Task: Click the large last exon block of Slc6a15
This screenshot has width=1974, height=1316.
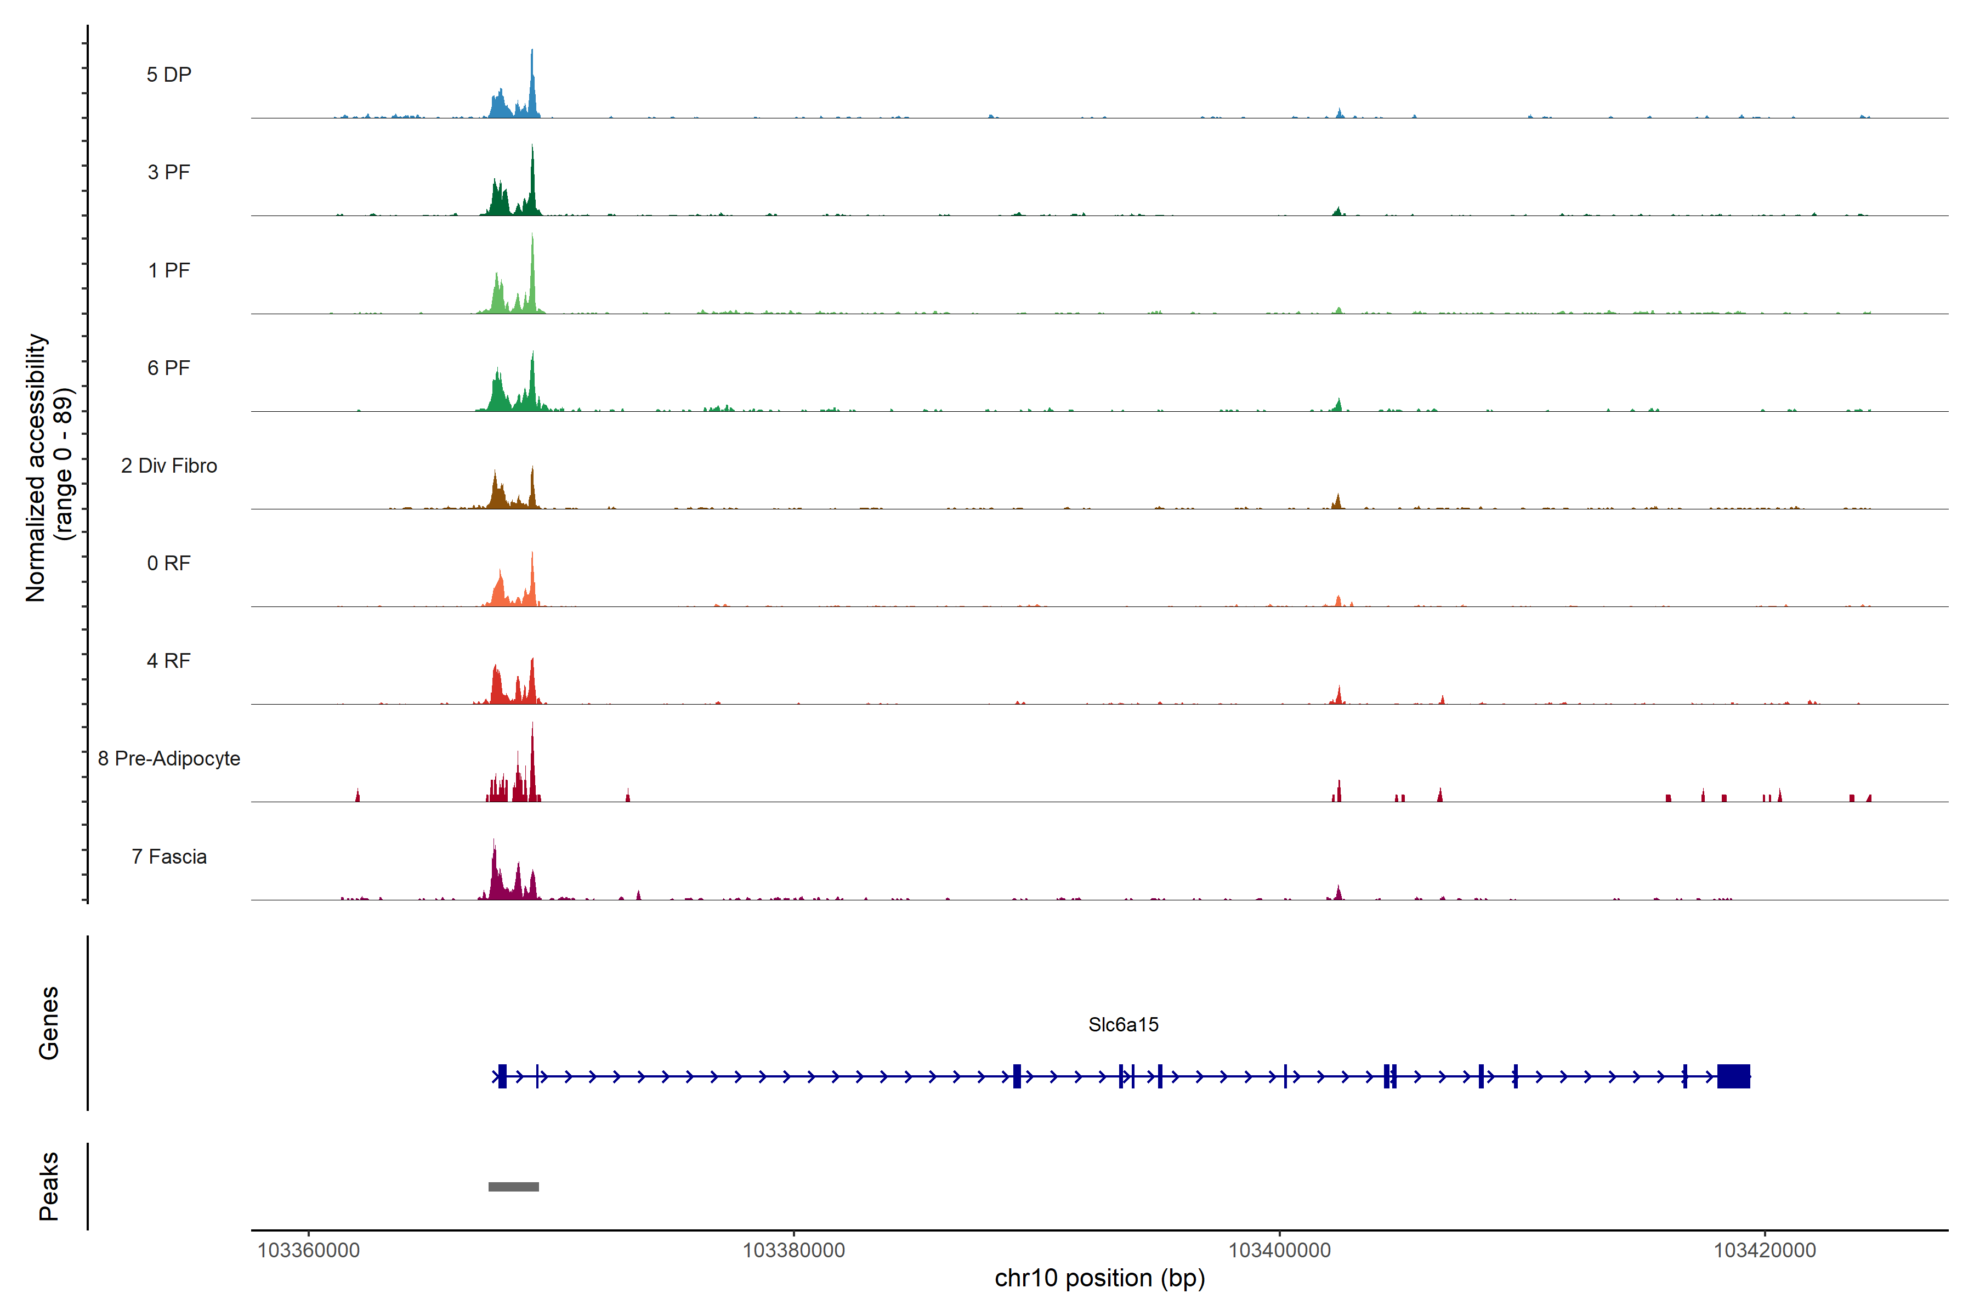Action: pyautogui.click(x=1733, y=1076)
